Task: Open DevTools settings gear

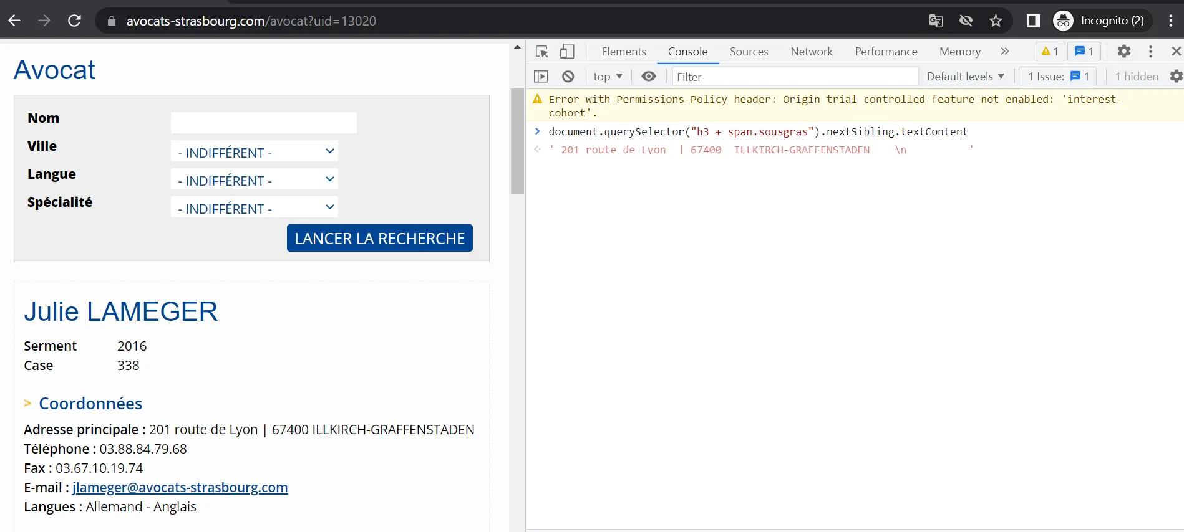Action: 1124,51
